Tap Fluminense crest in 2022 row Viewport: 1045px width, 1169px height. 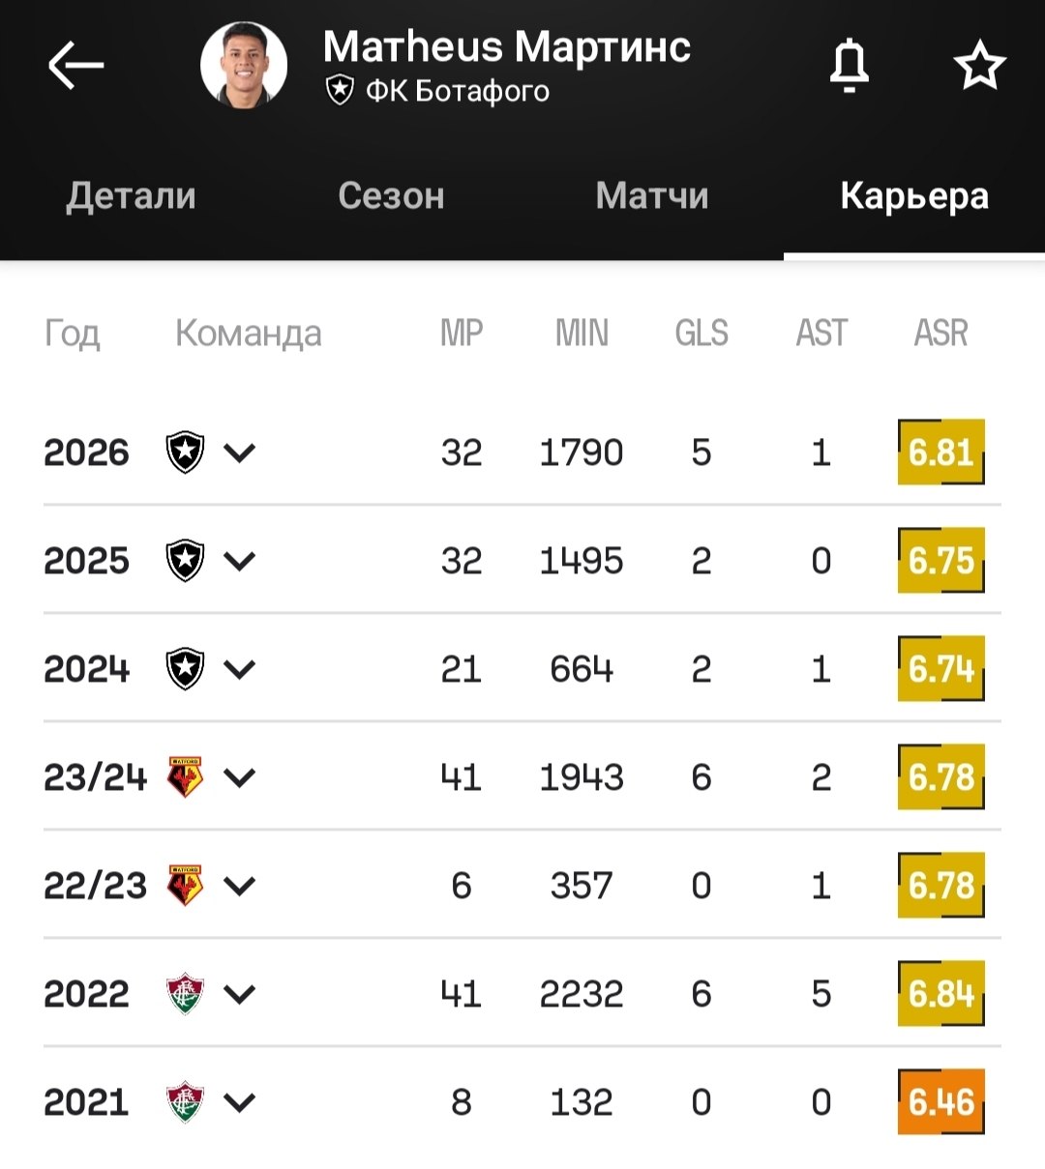point(185,993)
